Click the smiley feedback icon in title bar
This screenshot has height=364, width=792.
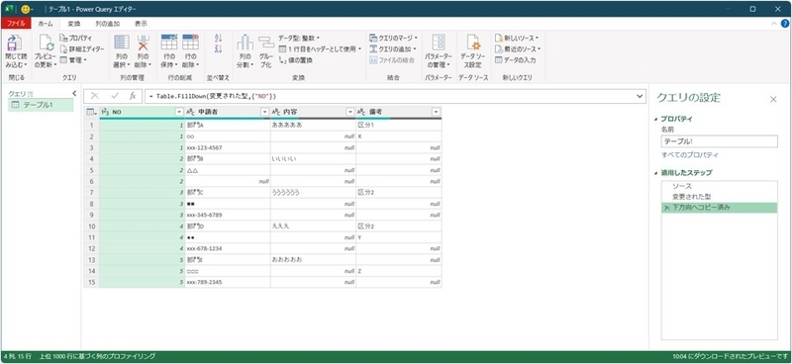point(26,9)
